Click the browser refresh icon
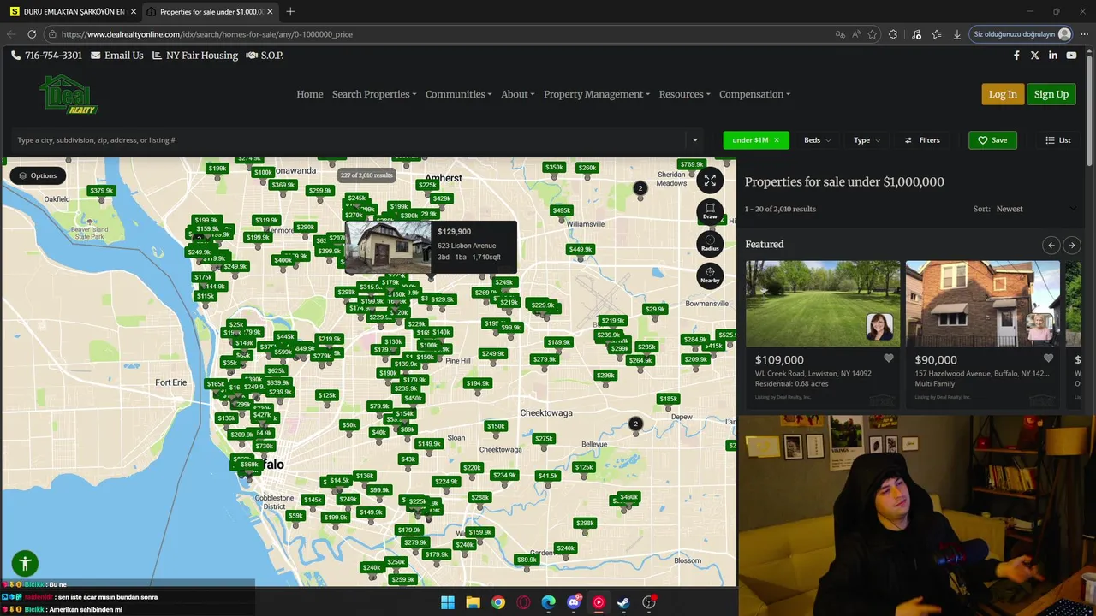1096x616 pixels. tap(32, 34)
